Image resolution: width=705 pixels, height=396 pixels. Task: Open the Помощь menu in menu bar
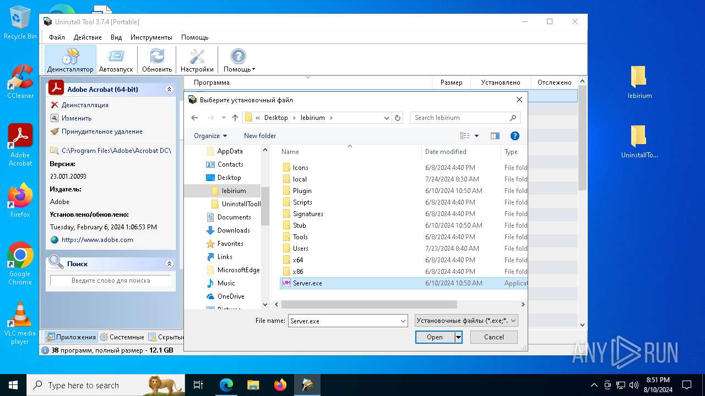coord(195,37)
